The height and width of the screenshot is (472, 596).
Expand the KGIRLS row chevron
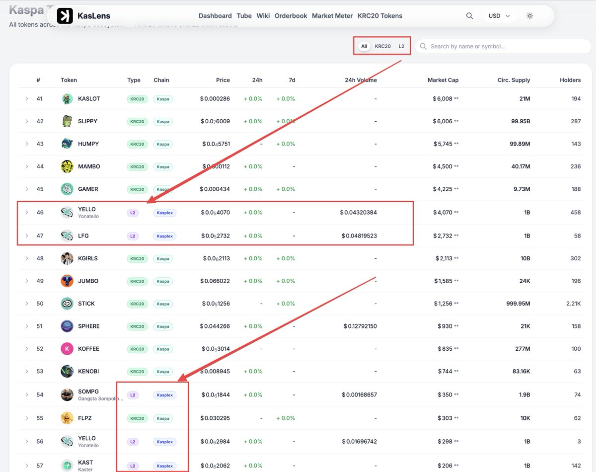pyautogui.click(x=27, y=258)
